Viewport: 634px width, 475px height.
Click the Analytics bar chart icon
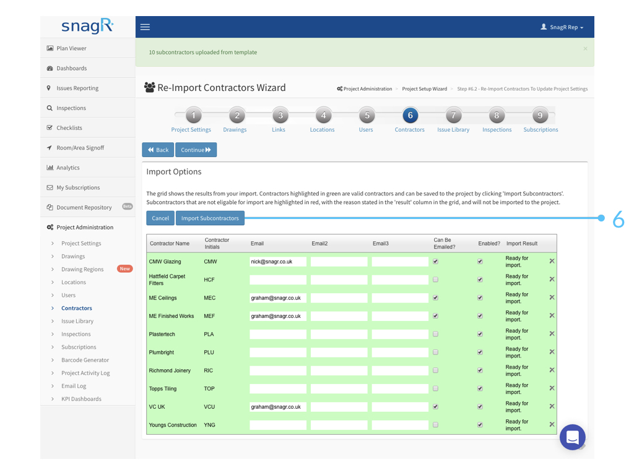click(50, 167)
